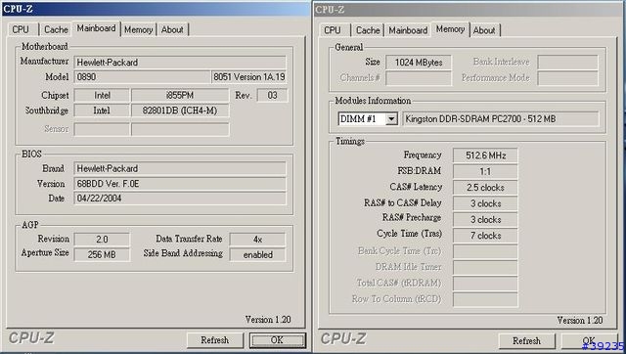The height and width of the screenshot is (354, 626).
Task: Open About tab in left CPU-Z window
Action: (x=172, y=29)
